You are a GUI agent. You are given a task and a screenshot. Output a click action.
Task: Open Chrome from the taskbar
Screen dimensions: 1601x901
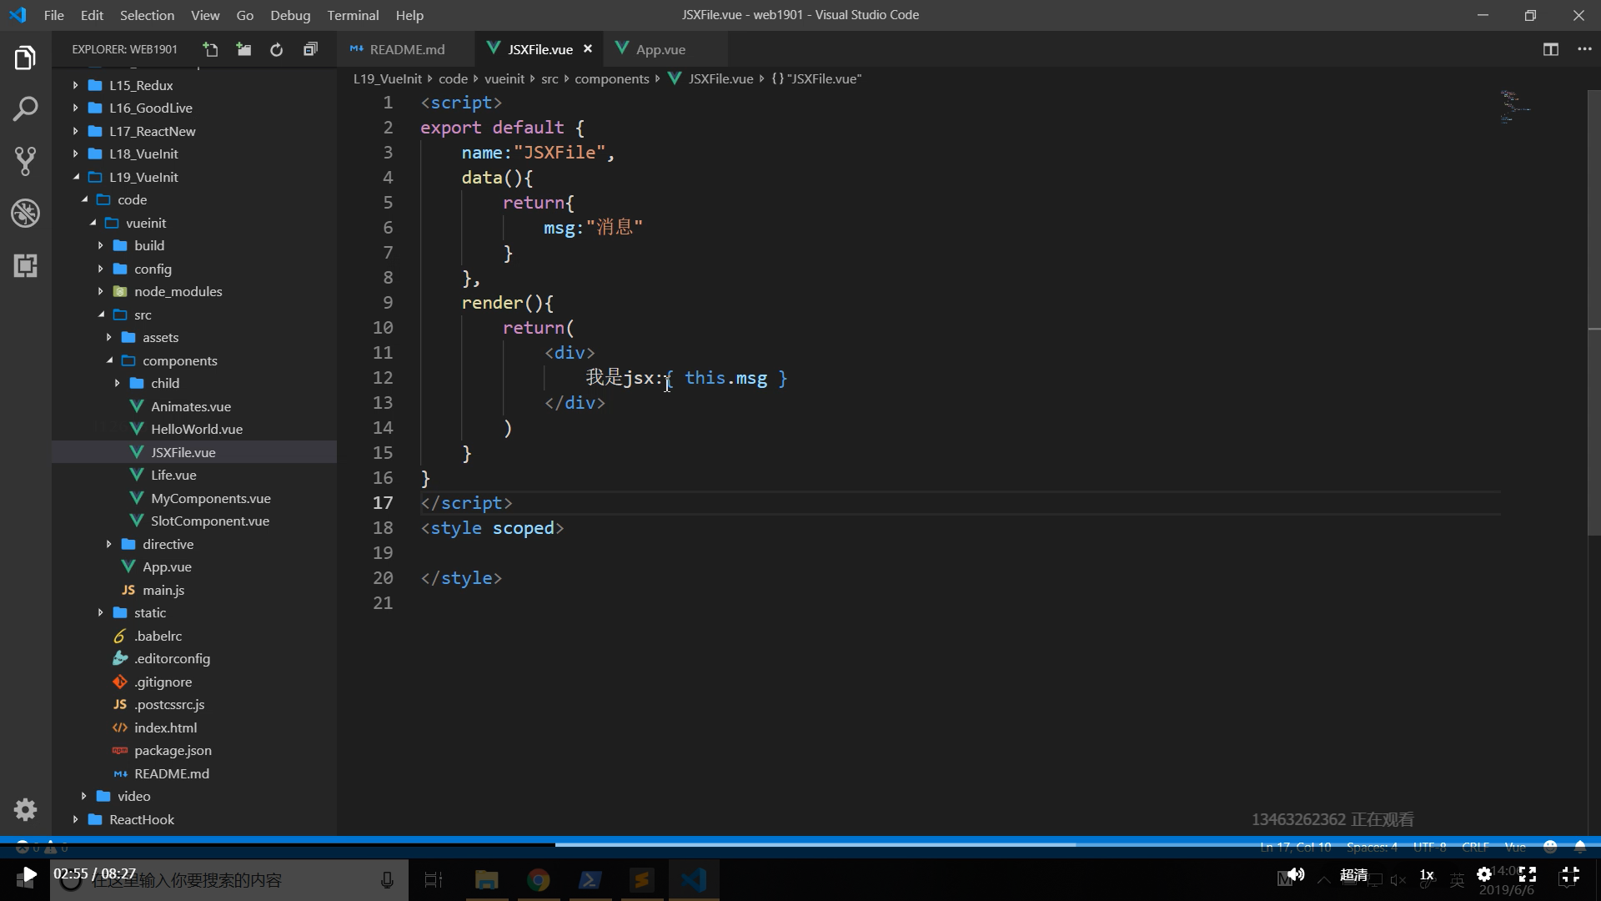[x=539, y=880]
